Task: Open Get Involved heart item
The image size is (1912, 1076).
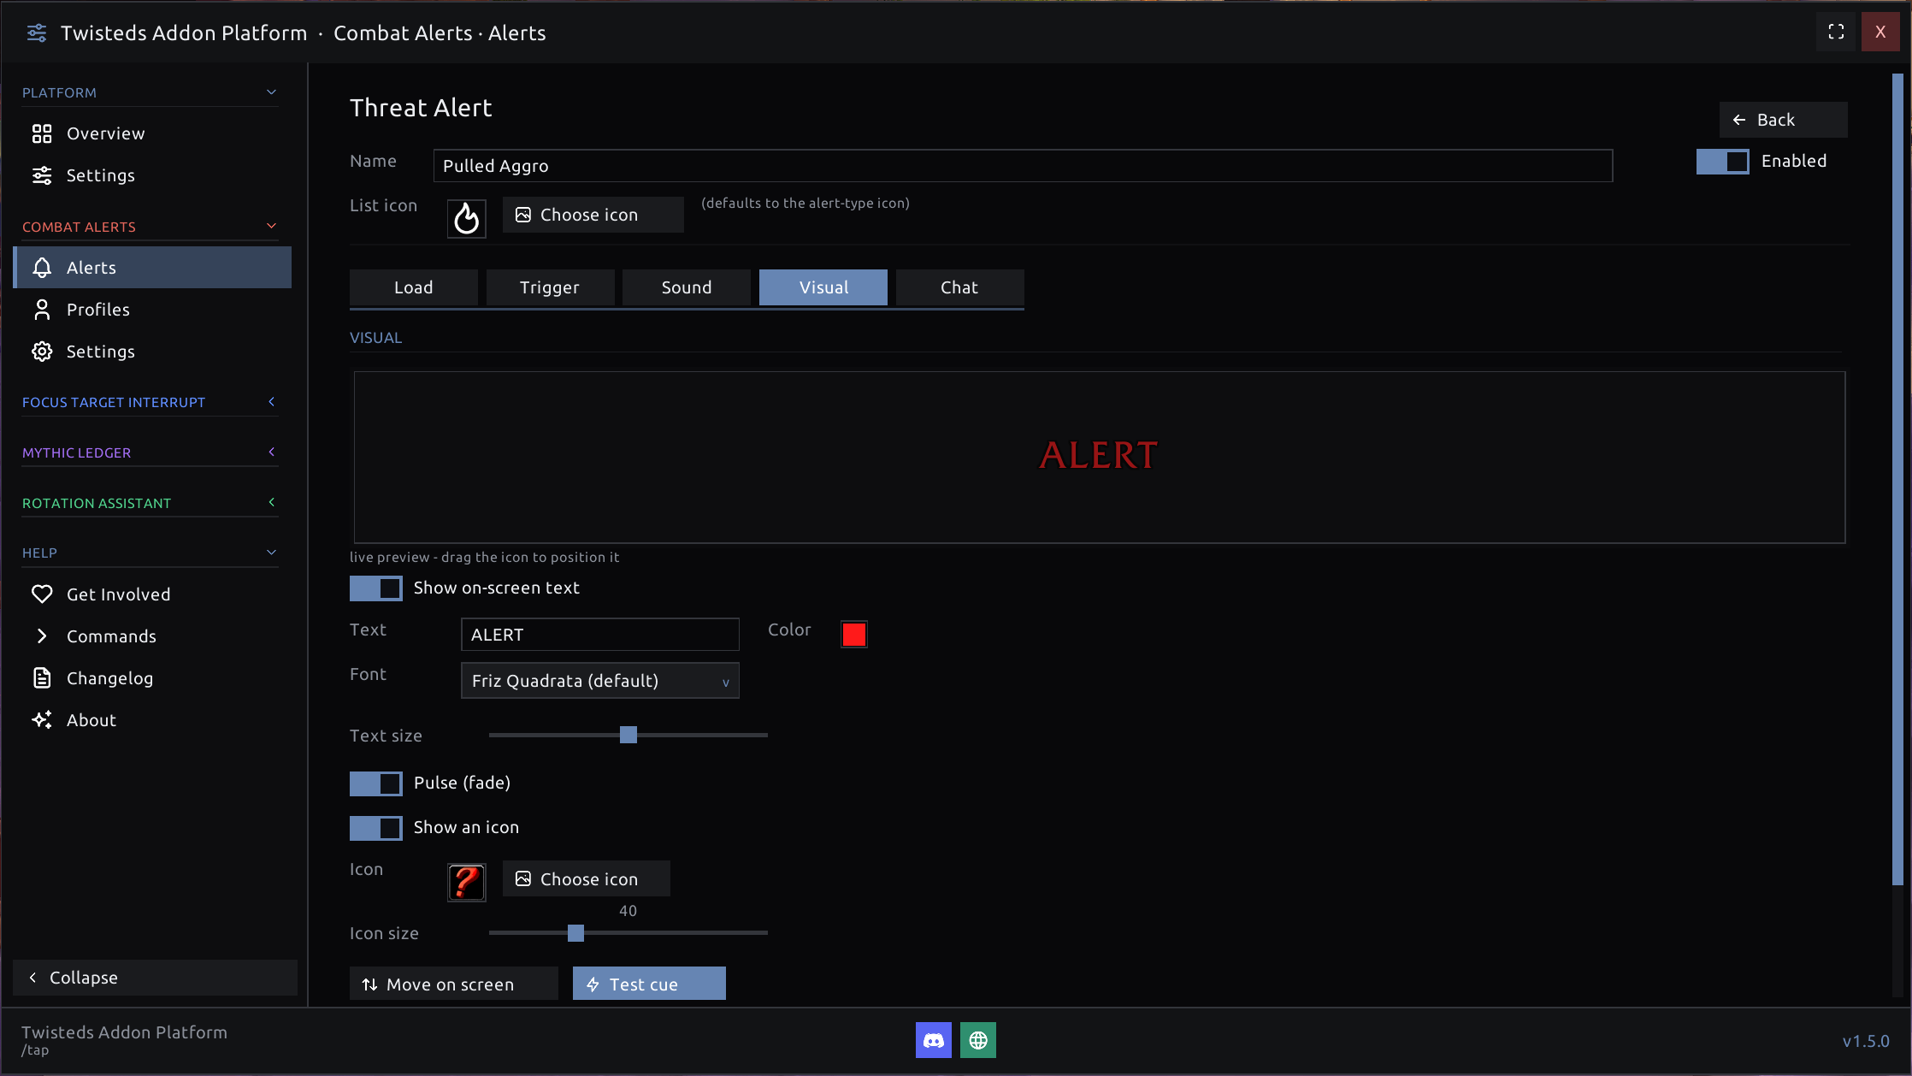Action: pos(152,594)
